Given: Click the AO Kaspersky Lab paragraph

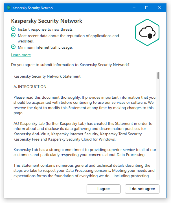Looking at the screenshot, I should coord(83,131).
